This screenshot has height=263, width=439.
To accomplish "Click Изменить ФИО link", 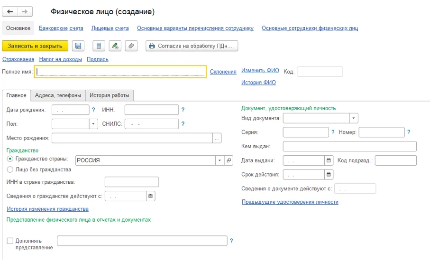I will (x=260, y=70).
